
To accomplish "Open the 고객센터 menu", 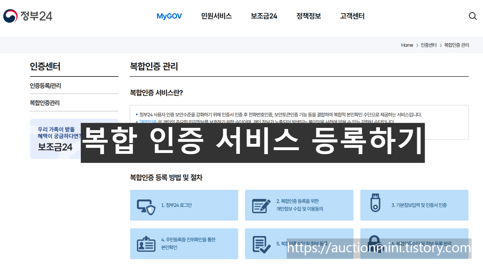I will (352, 16).
